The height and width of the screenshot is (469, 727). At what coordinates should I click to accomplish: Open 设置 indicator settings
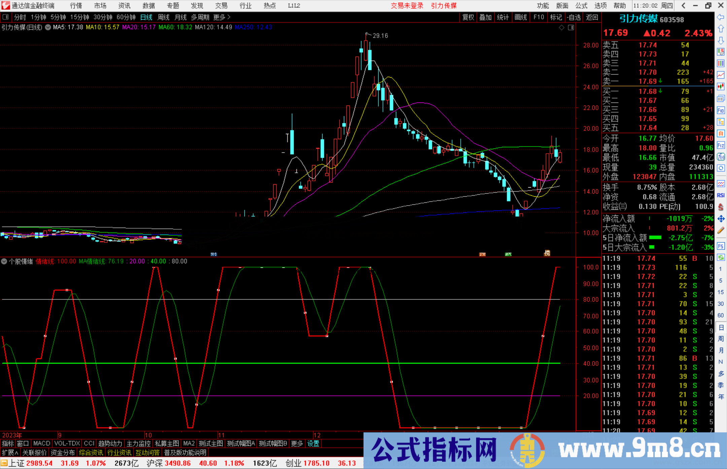tap(313, 443)
